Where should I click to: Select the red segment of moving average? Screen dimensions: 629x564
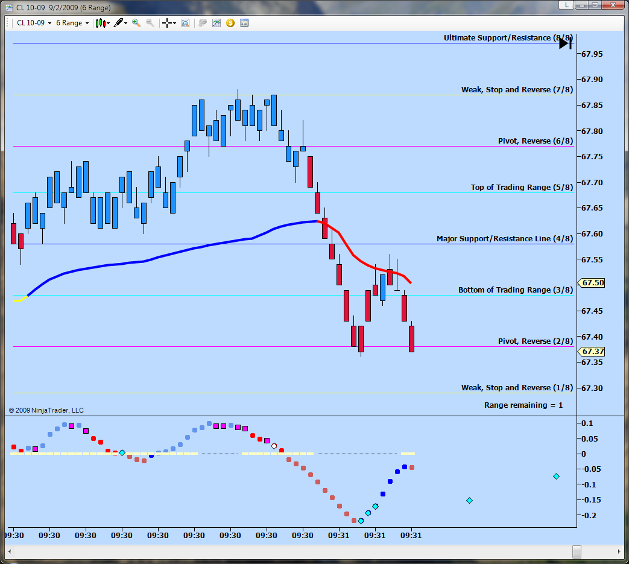pyautogui.click(x=353, y=255)
